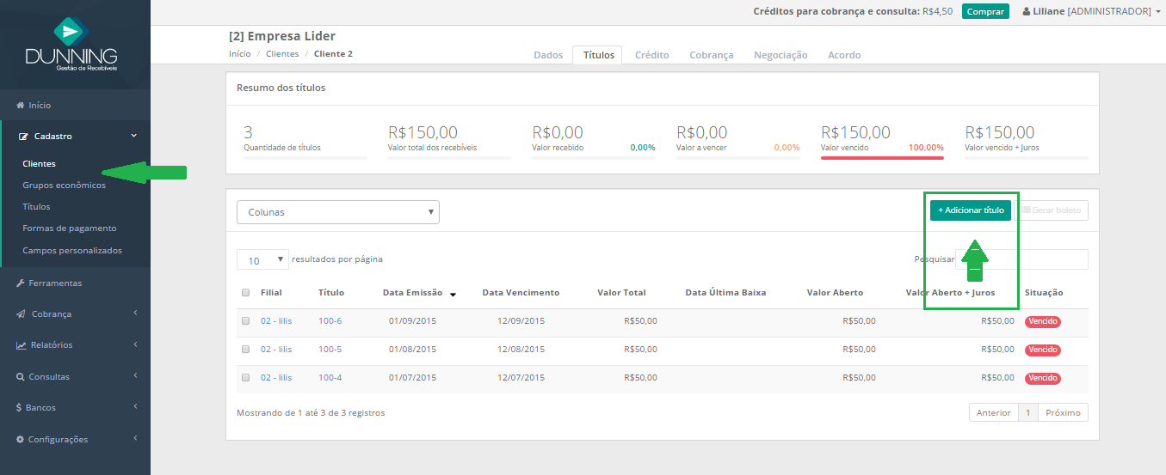Click filial link in row 100-6
The height and width of the screenshot is (475, 1166).
click(x=276, y=321)
